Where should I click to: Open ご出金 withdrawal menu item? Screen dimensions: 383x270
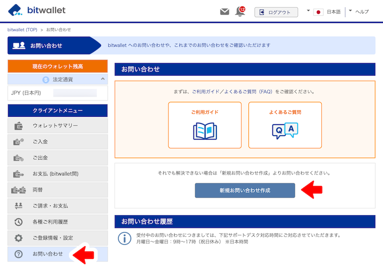(x=57, y=158)
